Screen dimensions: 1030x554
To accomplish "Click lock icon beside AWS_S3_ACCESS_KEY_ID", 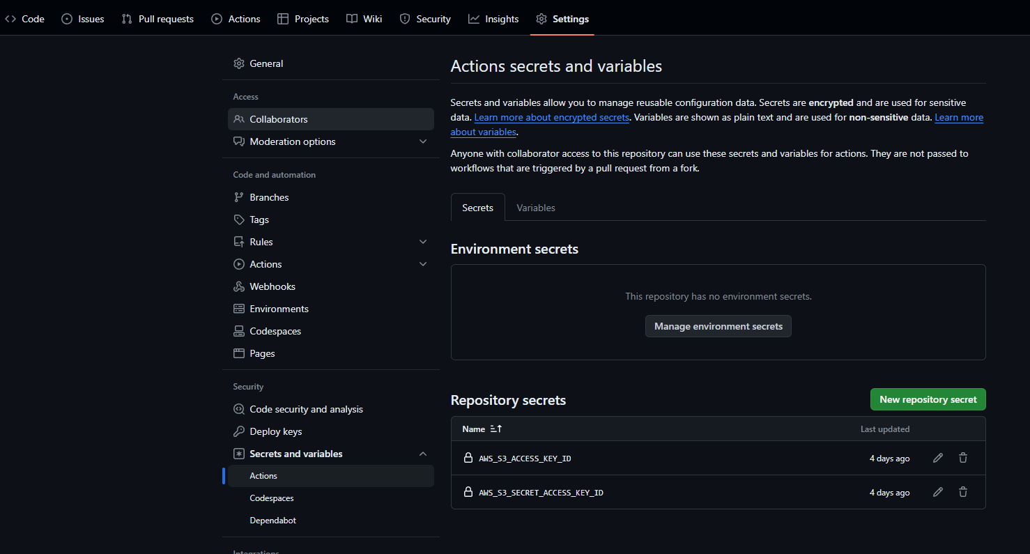I will pos(468,458).
